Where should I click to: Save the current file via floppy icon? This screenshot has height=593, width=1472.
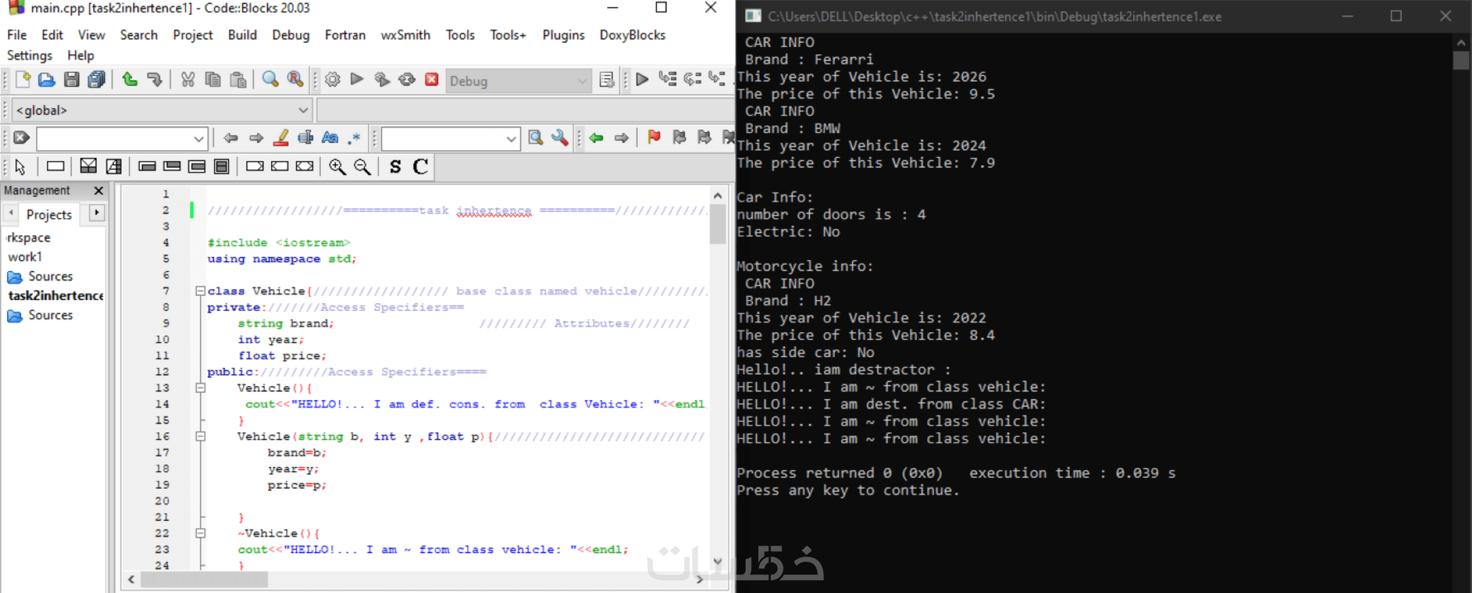[x=72, y=79]
